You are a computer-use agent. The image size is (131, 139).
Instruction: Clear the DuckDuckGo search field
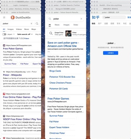pyautogui.click(x=31, y=23)
